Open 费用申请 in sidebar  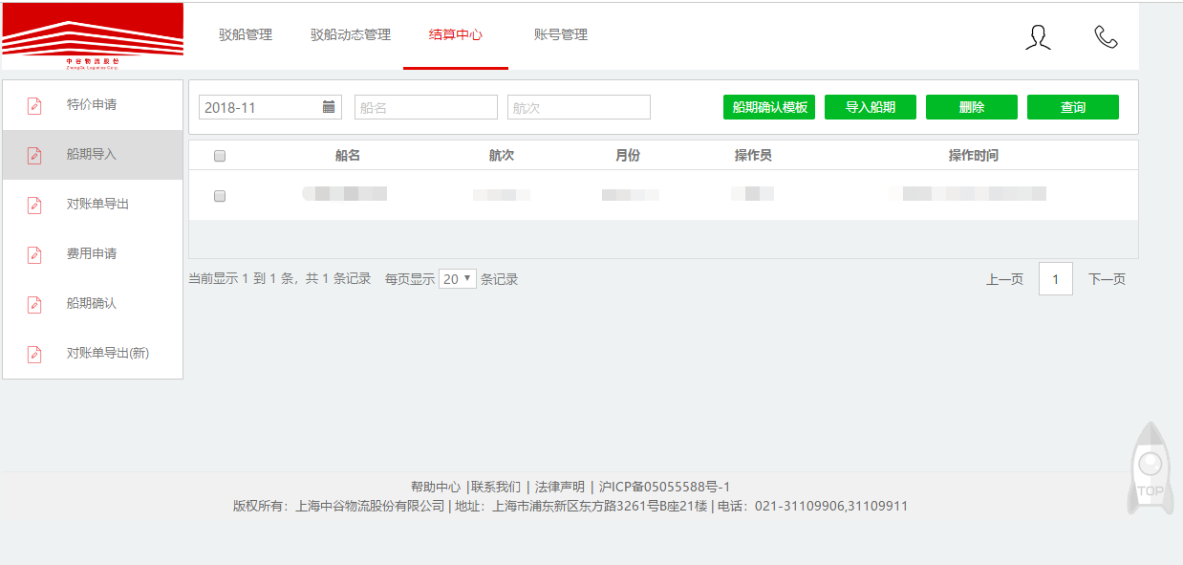(93, 254)
